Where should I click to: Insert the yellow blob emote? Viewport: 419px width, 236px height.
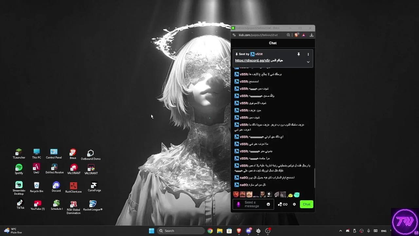[x=290, y=195]
